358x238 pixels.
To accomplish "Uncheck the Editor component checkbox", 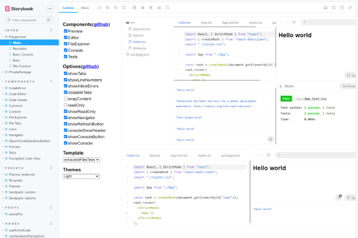I will pos(66,37).
